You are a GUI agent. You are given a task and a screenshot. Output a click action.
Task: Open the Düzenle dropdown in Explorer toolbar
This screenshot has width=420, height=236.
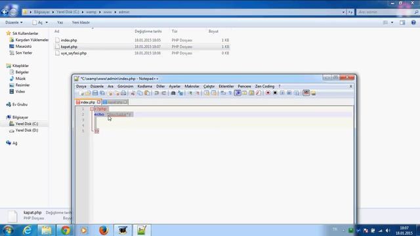point(14,22)
